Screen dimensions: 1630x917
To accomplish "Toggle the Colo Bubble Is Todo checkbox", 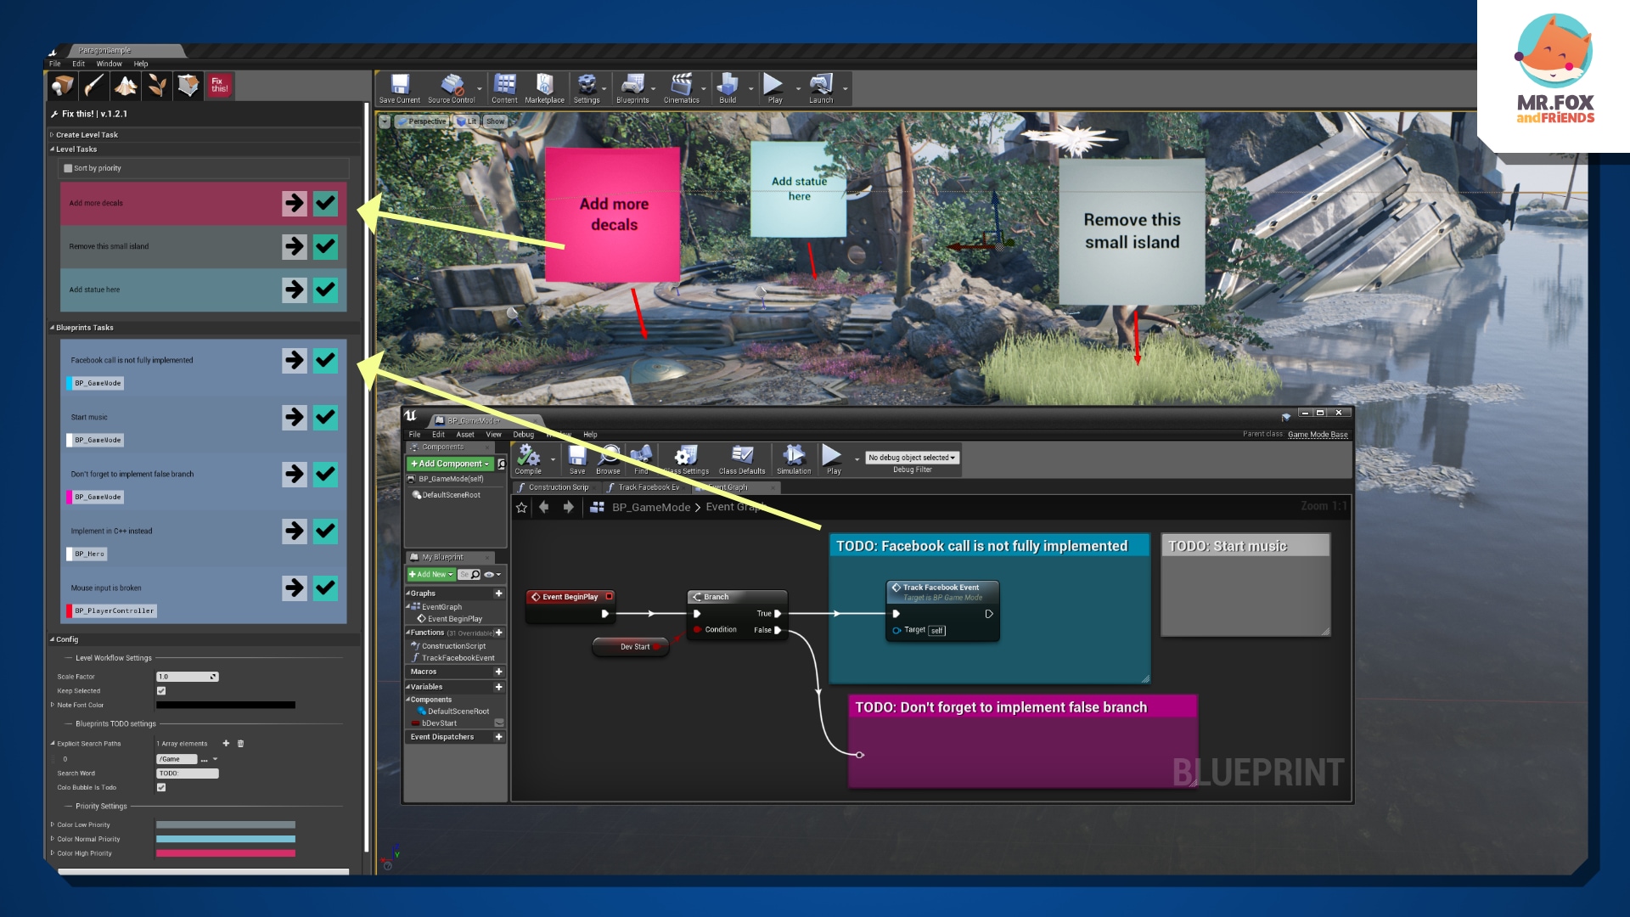I will [161, 787].
